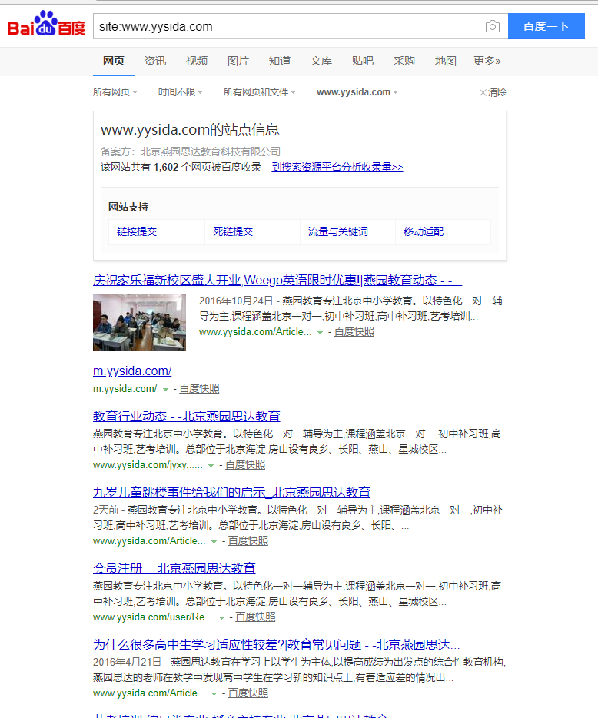Image resolution: width=598 pixels, height=718 pixels.
Task: Expand arrow beside first result's www.yysida.com/Article URL
Action: [320, 332]
